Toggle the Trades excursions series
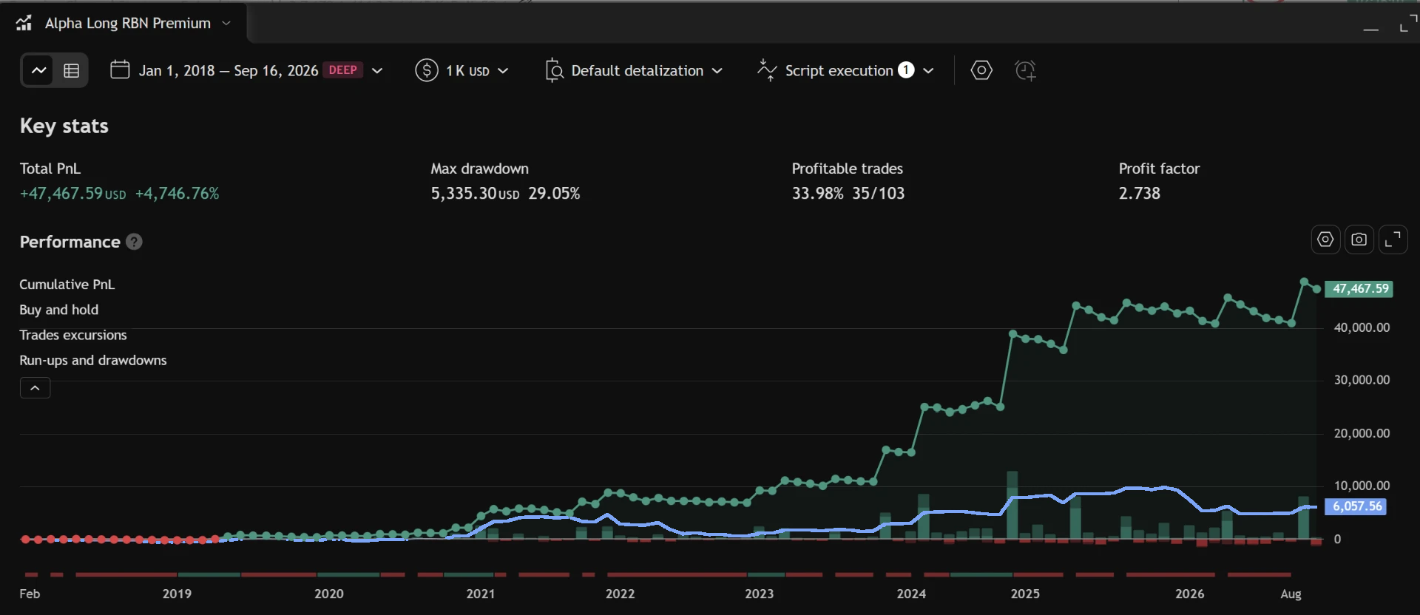The image size is (1420, 615). [x=73, y=335]
